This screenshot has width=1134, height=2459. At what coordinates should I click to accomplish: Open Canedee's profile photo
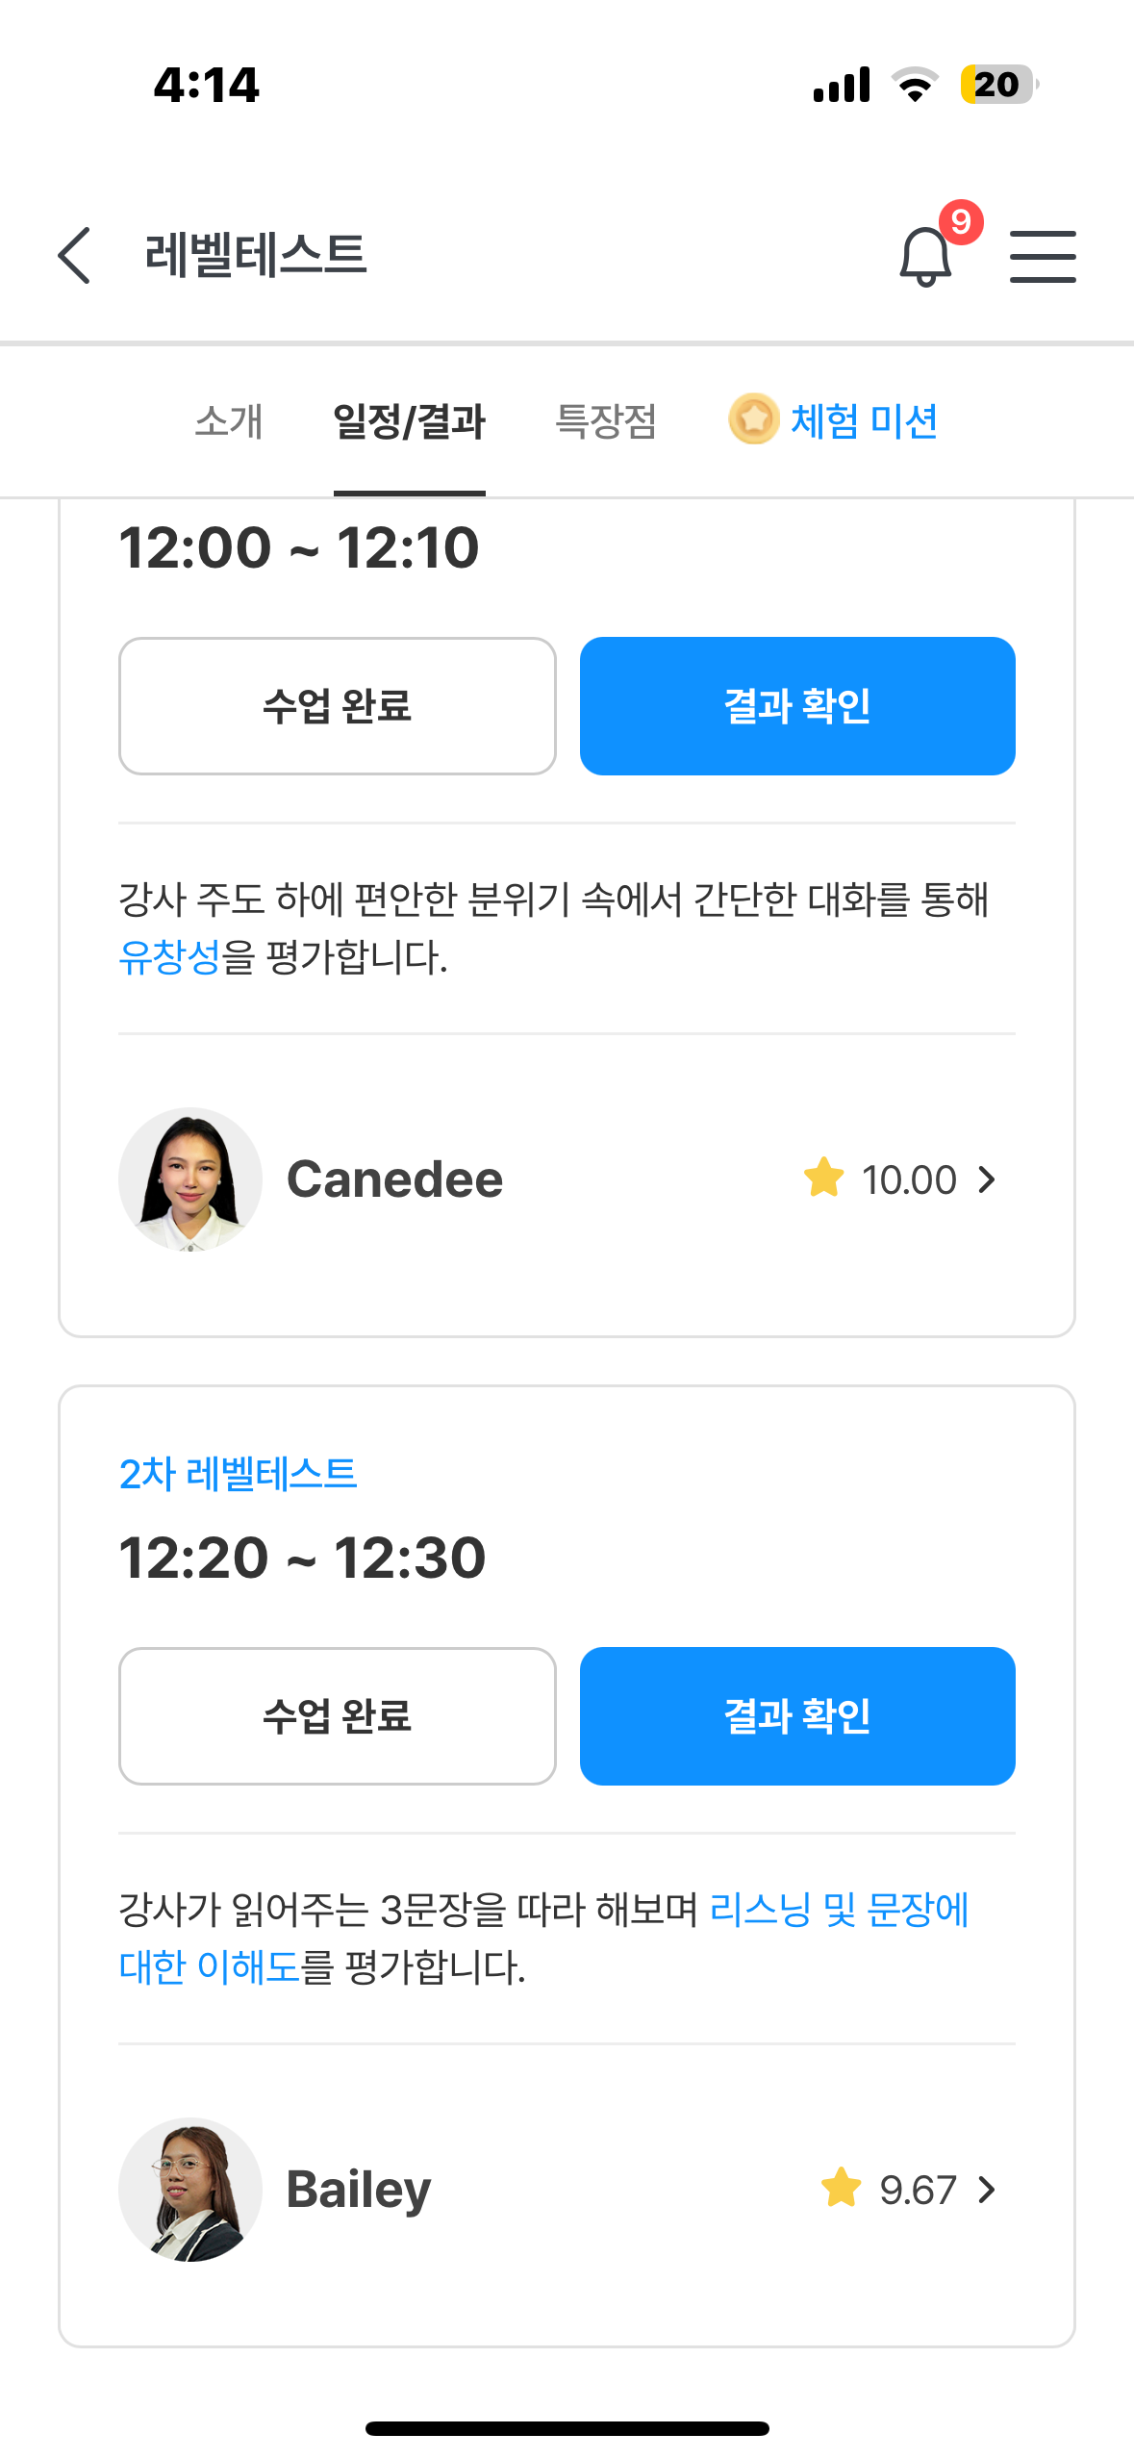coord(190,1179)
